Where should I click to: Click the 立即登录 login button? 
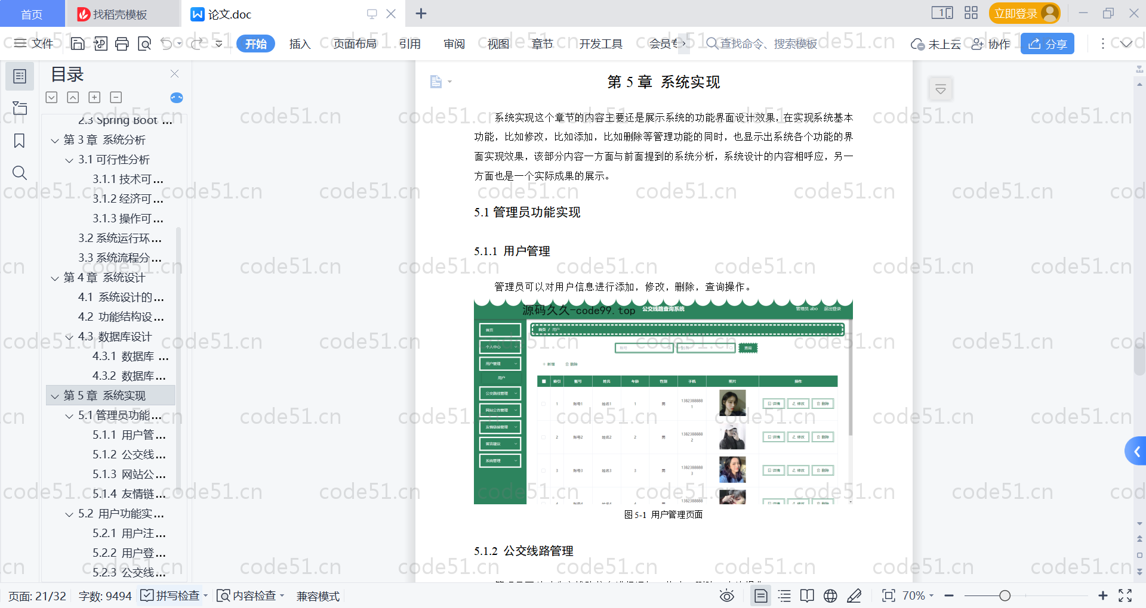click(1024, 13)
